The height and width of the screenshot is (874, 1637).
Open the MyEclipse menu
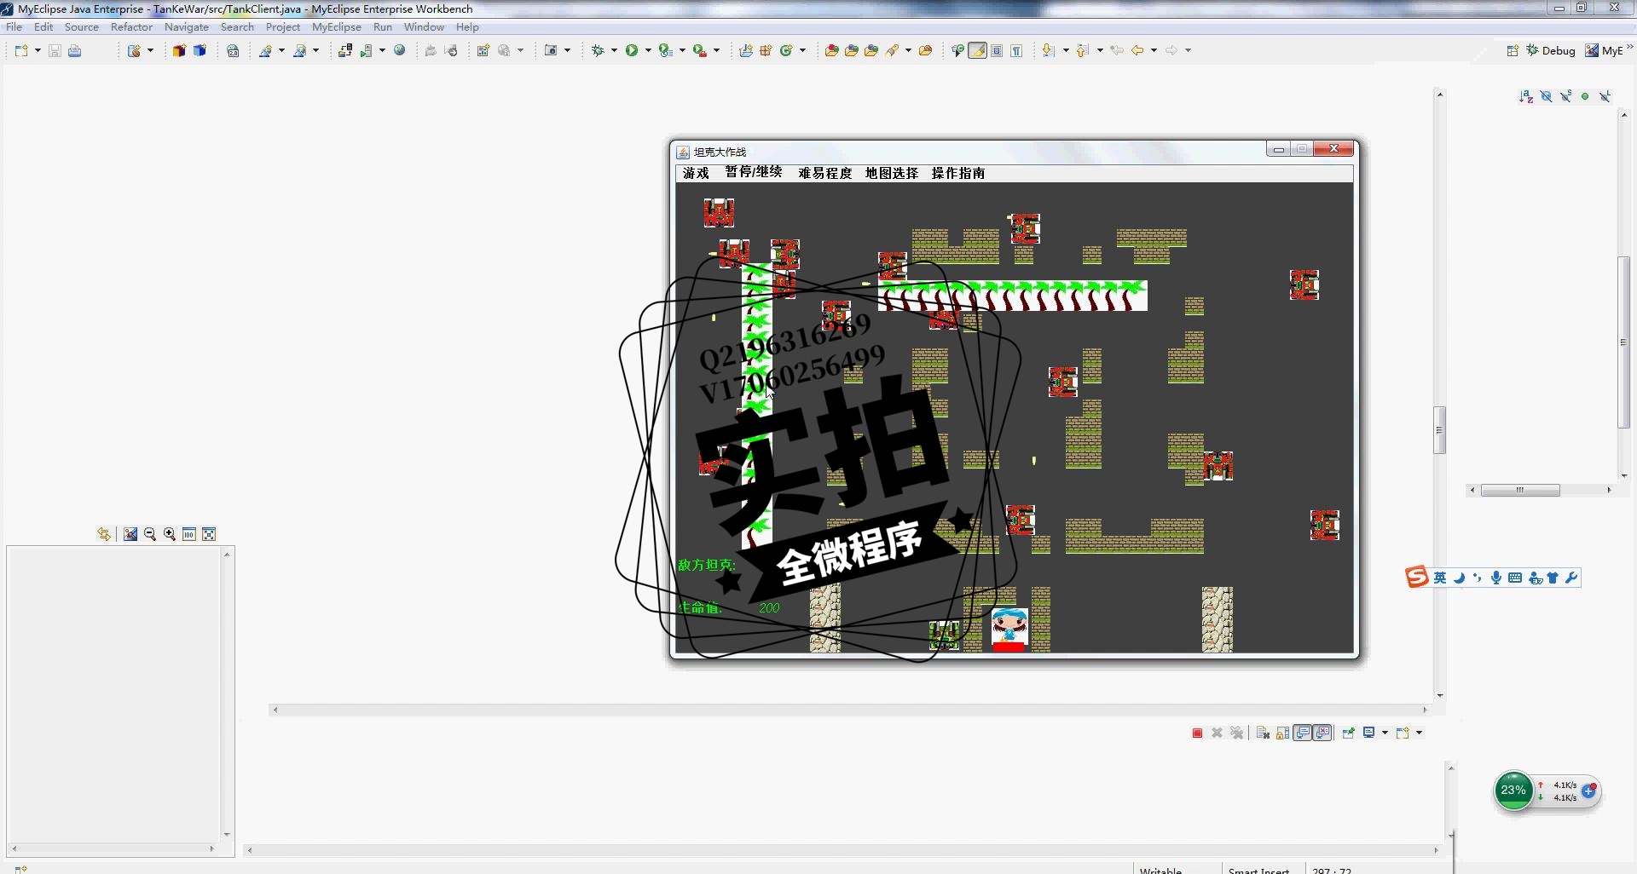click(x=336, y=27)
